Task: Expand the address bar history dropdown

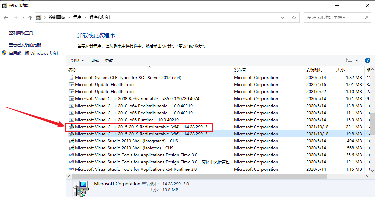Action: 283,18
